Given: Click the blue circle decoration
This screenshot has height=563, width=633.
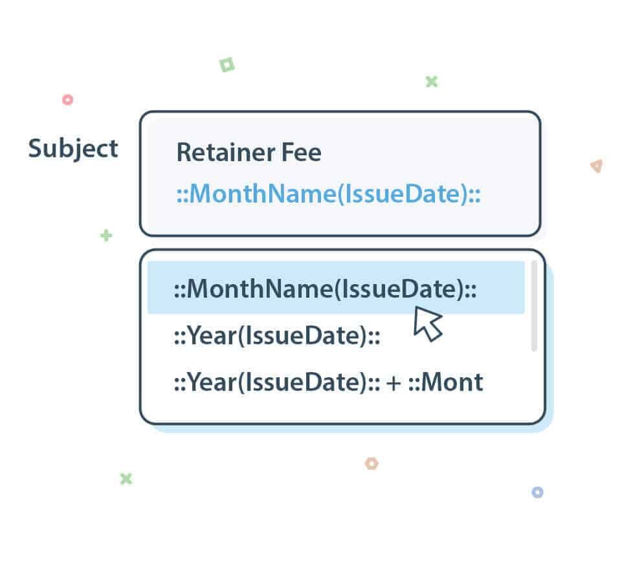Looking at the screenshot, I should pos(537,492).
